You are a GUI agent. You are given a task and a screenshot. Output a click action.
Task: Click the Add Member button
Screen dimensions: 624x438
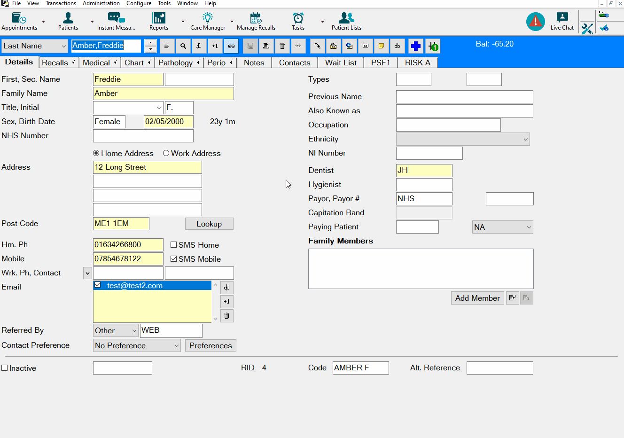tap(477, 298)
